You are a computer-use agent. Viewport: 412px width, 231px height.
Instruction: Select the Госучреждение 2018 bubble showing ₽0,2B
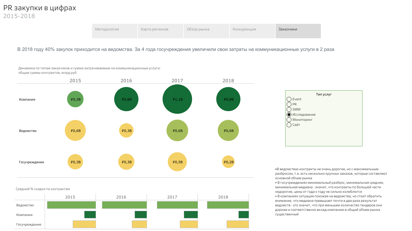coord(228,162)
